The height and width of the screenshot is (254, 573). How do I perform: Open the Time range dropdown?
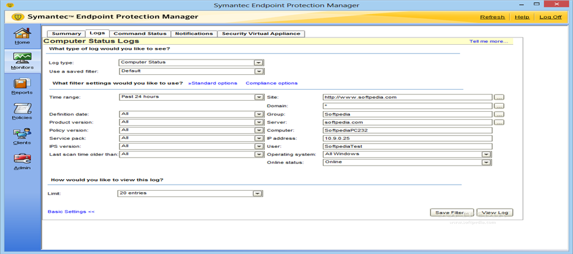coord(259,97)
